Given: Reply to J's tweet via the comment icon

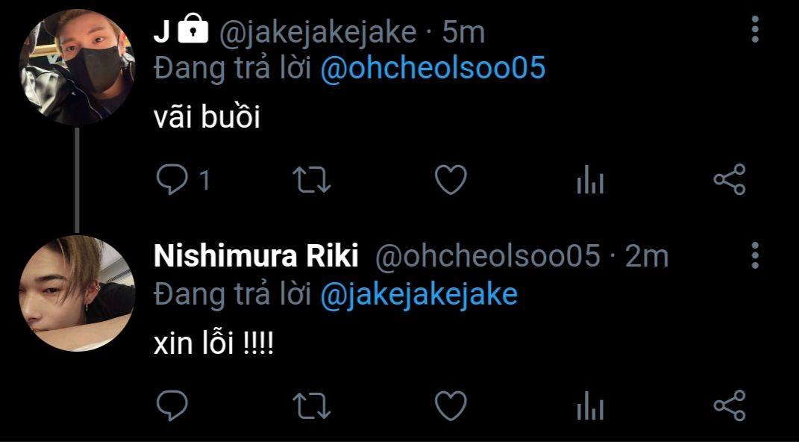Looking at the screenshot, I should 172,180.
